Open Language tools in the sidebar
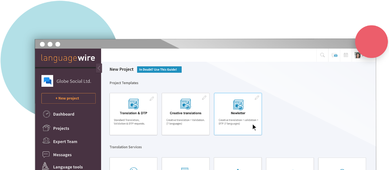This screenshot has height=170, width=389. point(68,167)
